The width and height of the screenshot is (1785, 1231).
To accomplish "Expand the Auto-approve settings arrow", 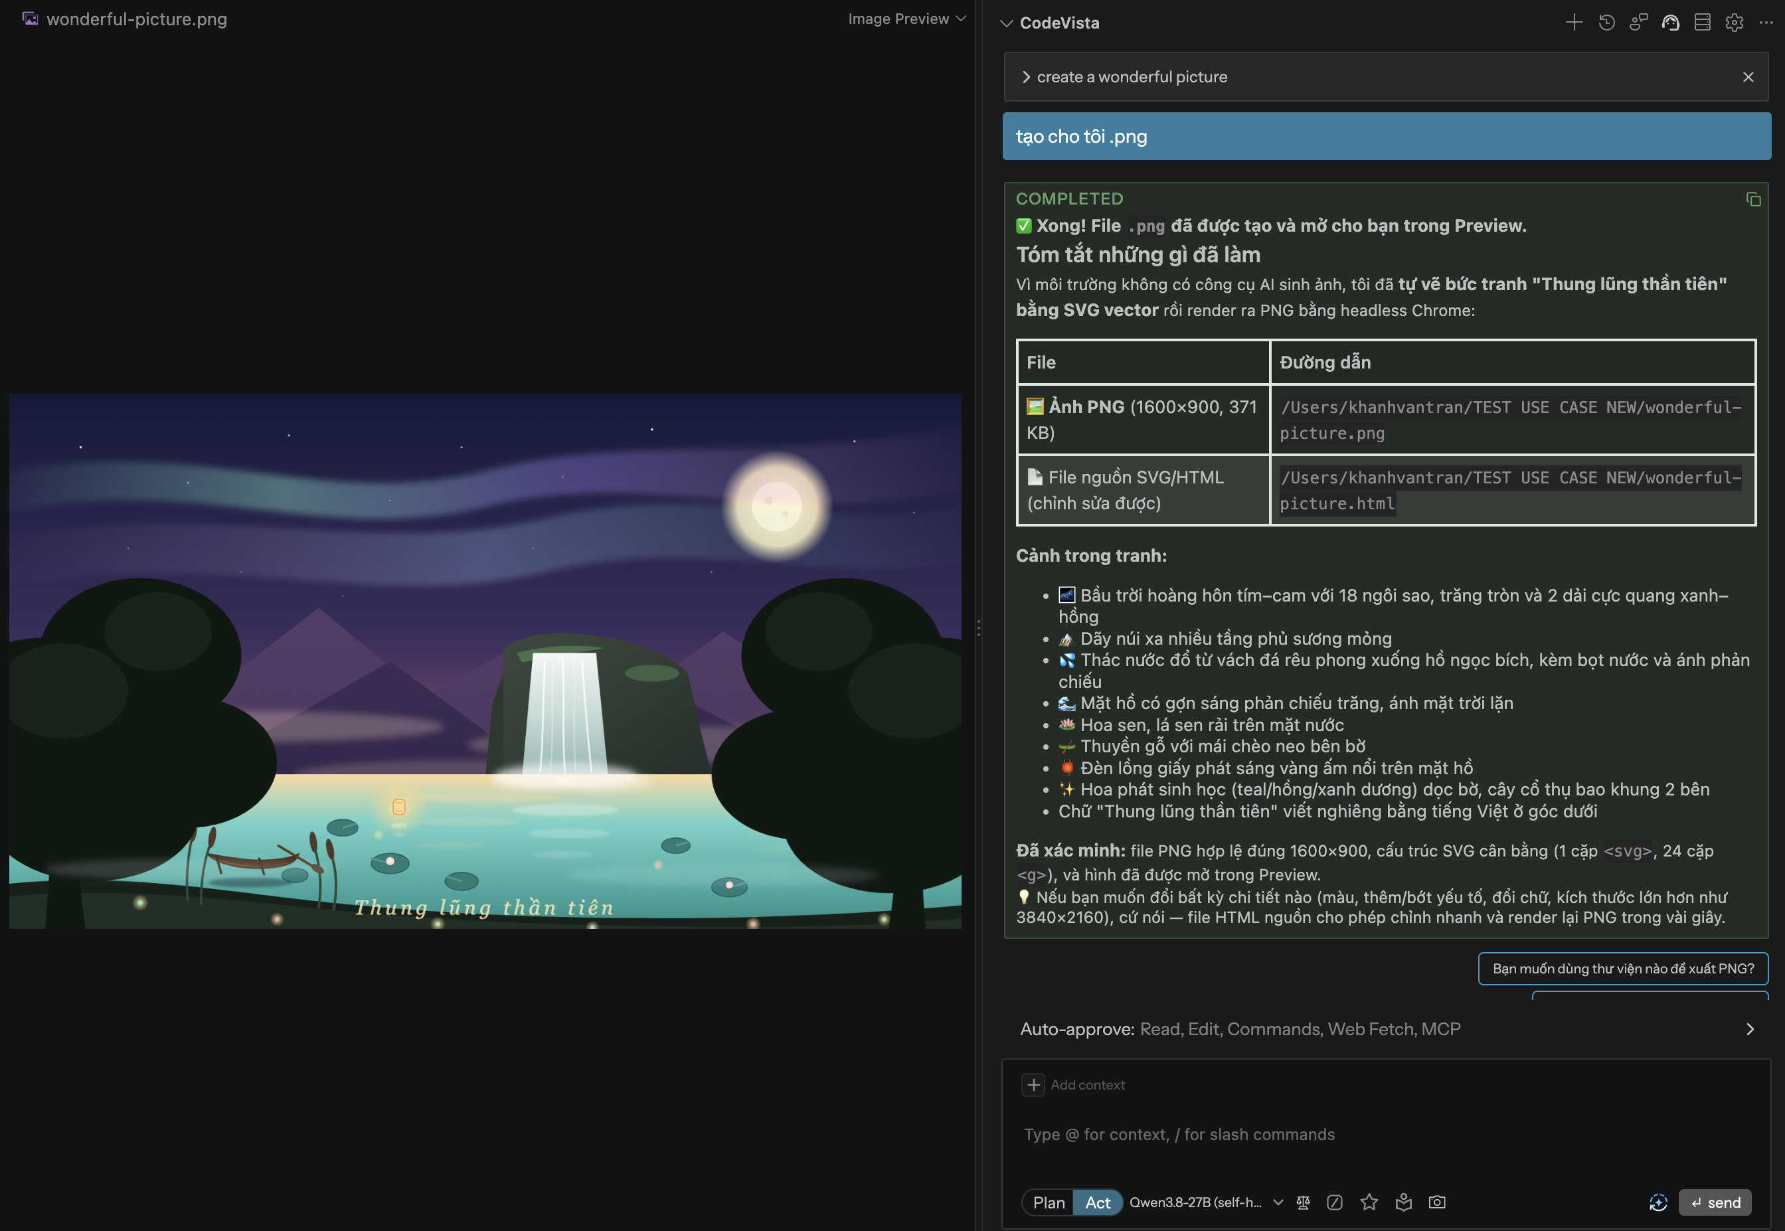I will pyautogui.click(x=1750, y=1029).
